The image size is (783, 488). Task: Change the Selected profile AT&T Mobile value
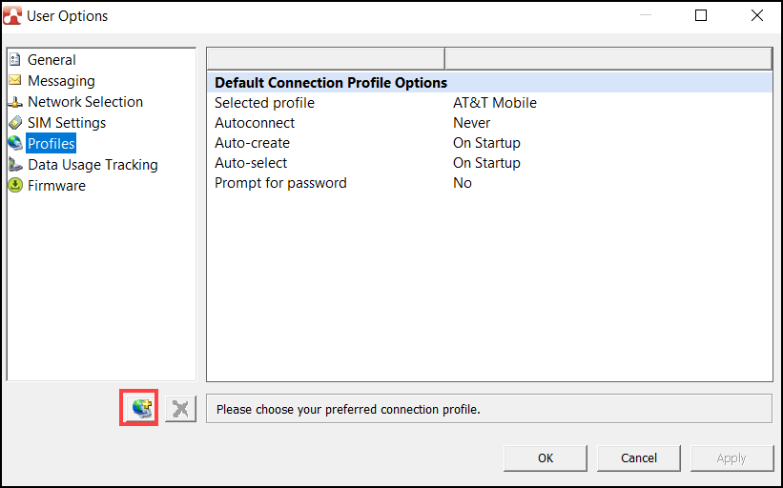(494, 103)
